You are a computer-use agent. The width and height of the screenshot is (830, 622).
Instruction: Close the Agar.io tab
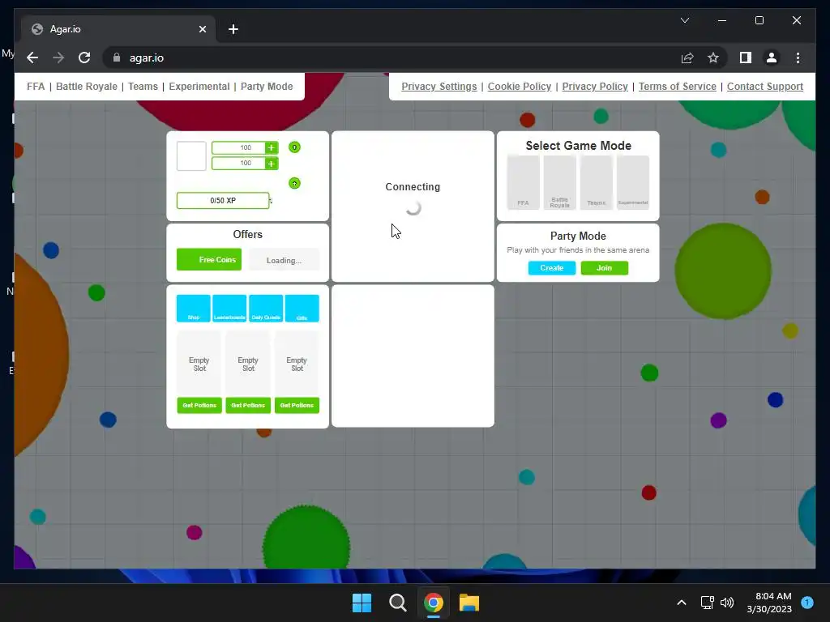pos(202,29)
